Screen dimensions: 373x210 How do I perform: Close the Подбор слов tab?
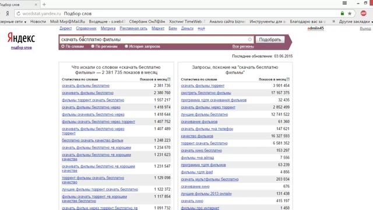pyautogui.click(x=36, y=5)
